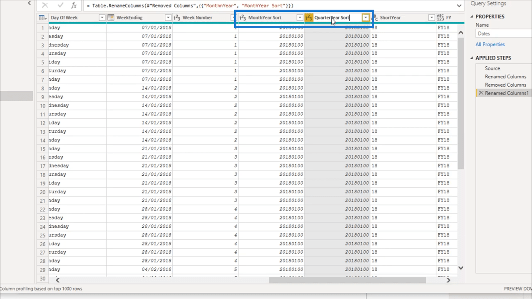Open the table options icon in header corner
The width and height of the screenshot is (532, 299).
42,18
